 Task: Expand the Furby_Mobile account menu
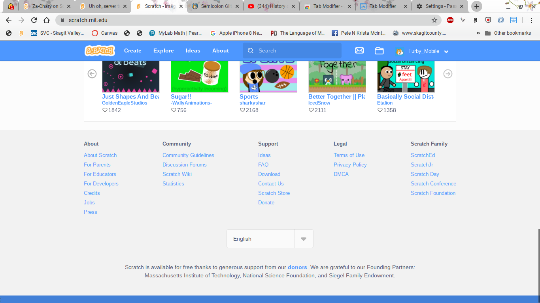click(422, 51)
